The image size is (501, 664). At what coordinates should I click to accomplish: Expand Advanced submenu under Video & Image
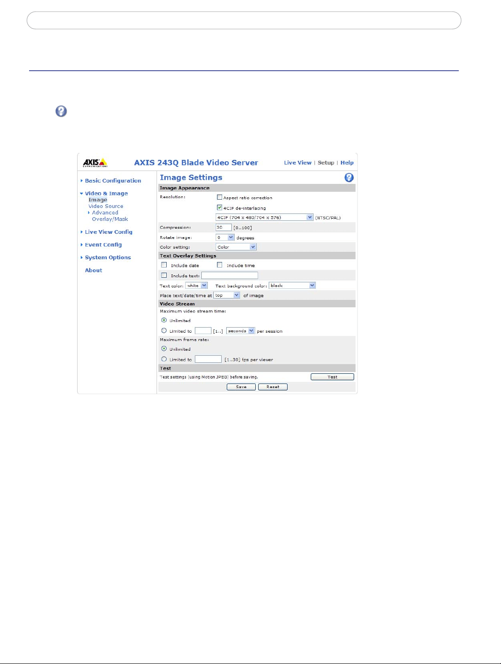click(105, 213)
